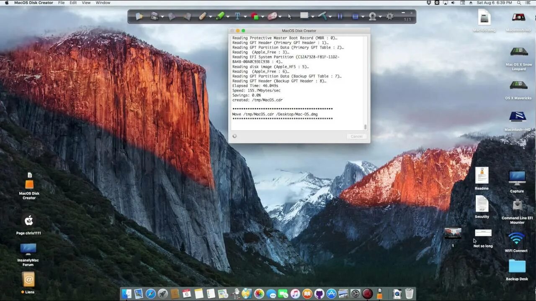536x301 pixels.
Task: Open Photos from the Dock
Action: (259, 293)
